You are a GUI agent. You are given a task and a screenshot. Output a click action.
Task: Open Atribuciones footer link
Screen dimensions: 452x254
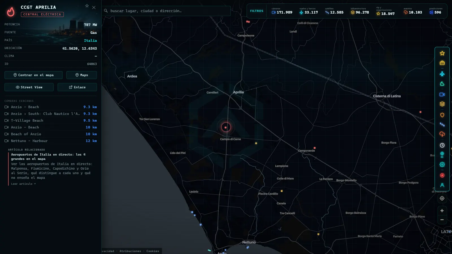click(130, 251)
